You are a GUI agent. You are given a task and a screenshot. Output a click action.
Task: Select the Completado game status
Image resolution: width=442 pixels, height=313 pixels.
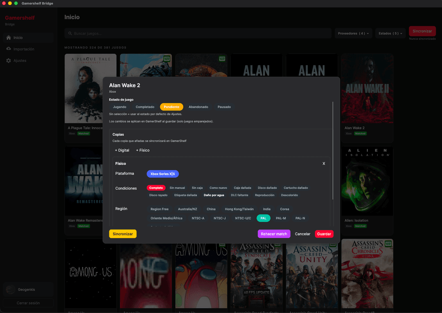(145, 107)
